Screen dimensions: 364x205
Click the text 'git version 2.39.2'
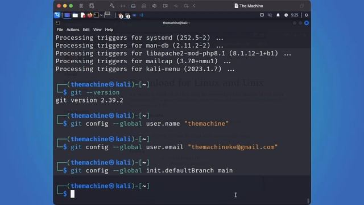coord(89,100)
